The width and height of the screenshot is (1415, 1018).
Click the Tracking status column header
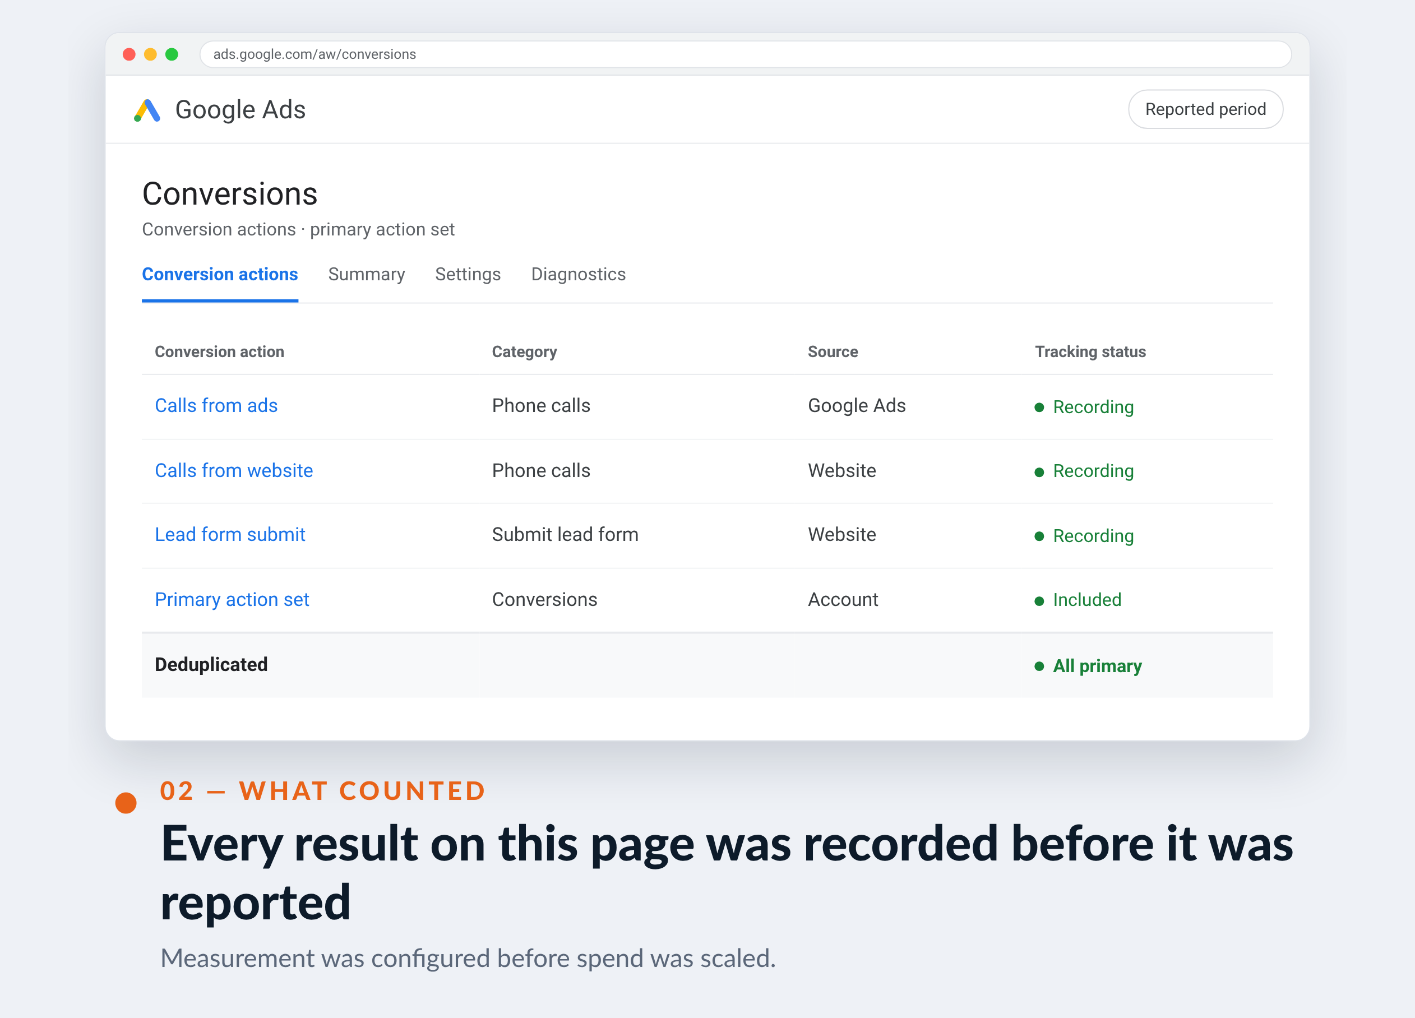(x=1090, y=352)
